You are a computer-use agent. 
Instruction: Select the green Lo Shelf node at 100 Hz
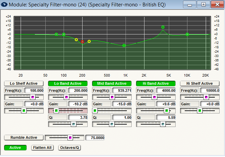pyautogui.click(x=64, y=34)
